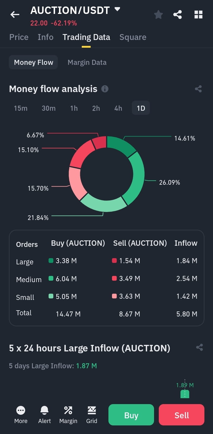Tap the red Sell button
Screen dimensions: 213x434
182,415
